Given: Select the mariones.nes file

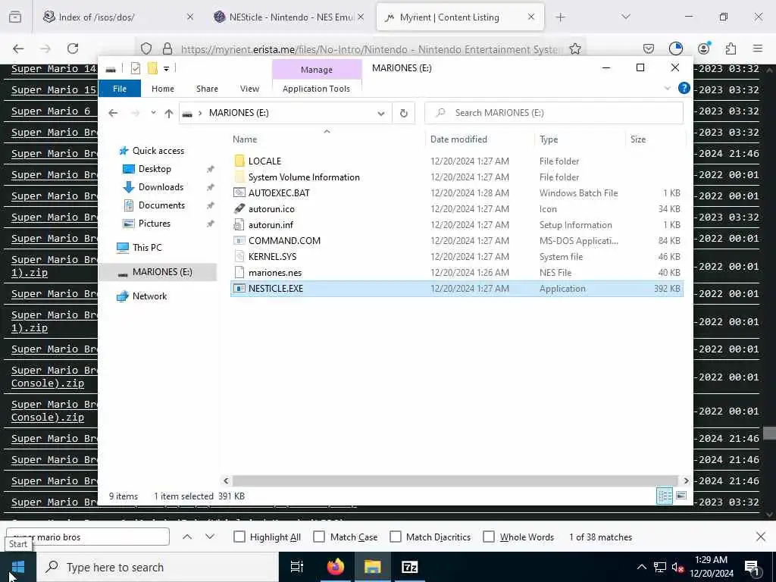Looking at the screenshot, I should pyautogui.click(x=274, y=273).
